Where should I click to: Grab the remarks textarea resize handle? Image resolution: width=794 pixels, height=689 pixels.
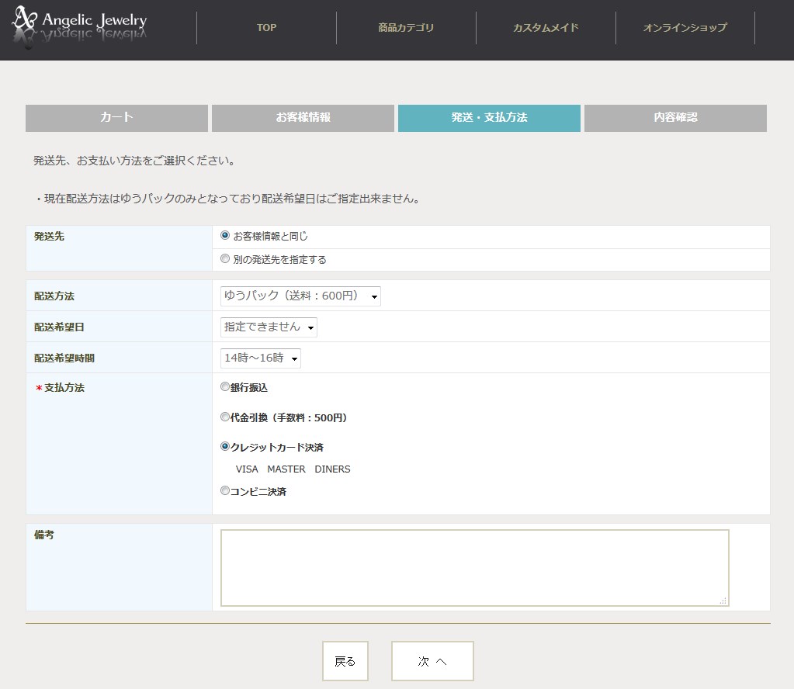(x=723, y=601)
